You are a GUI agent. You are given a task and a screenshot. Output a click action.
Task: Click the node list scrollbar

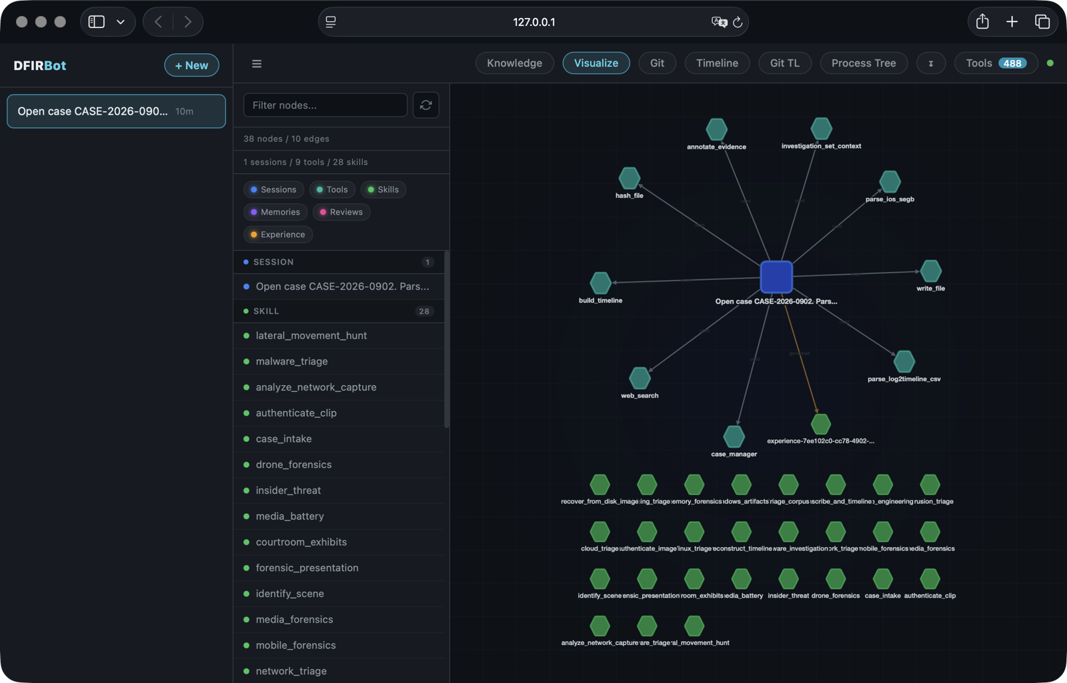[x=447, y=340]
